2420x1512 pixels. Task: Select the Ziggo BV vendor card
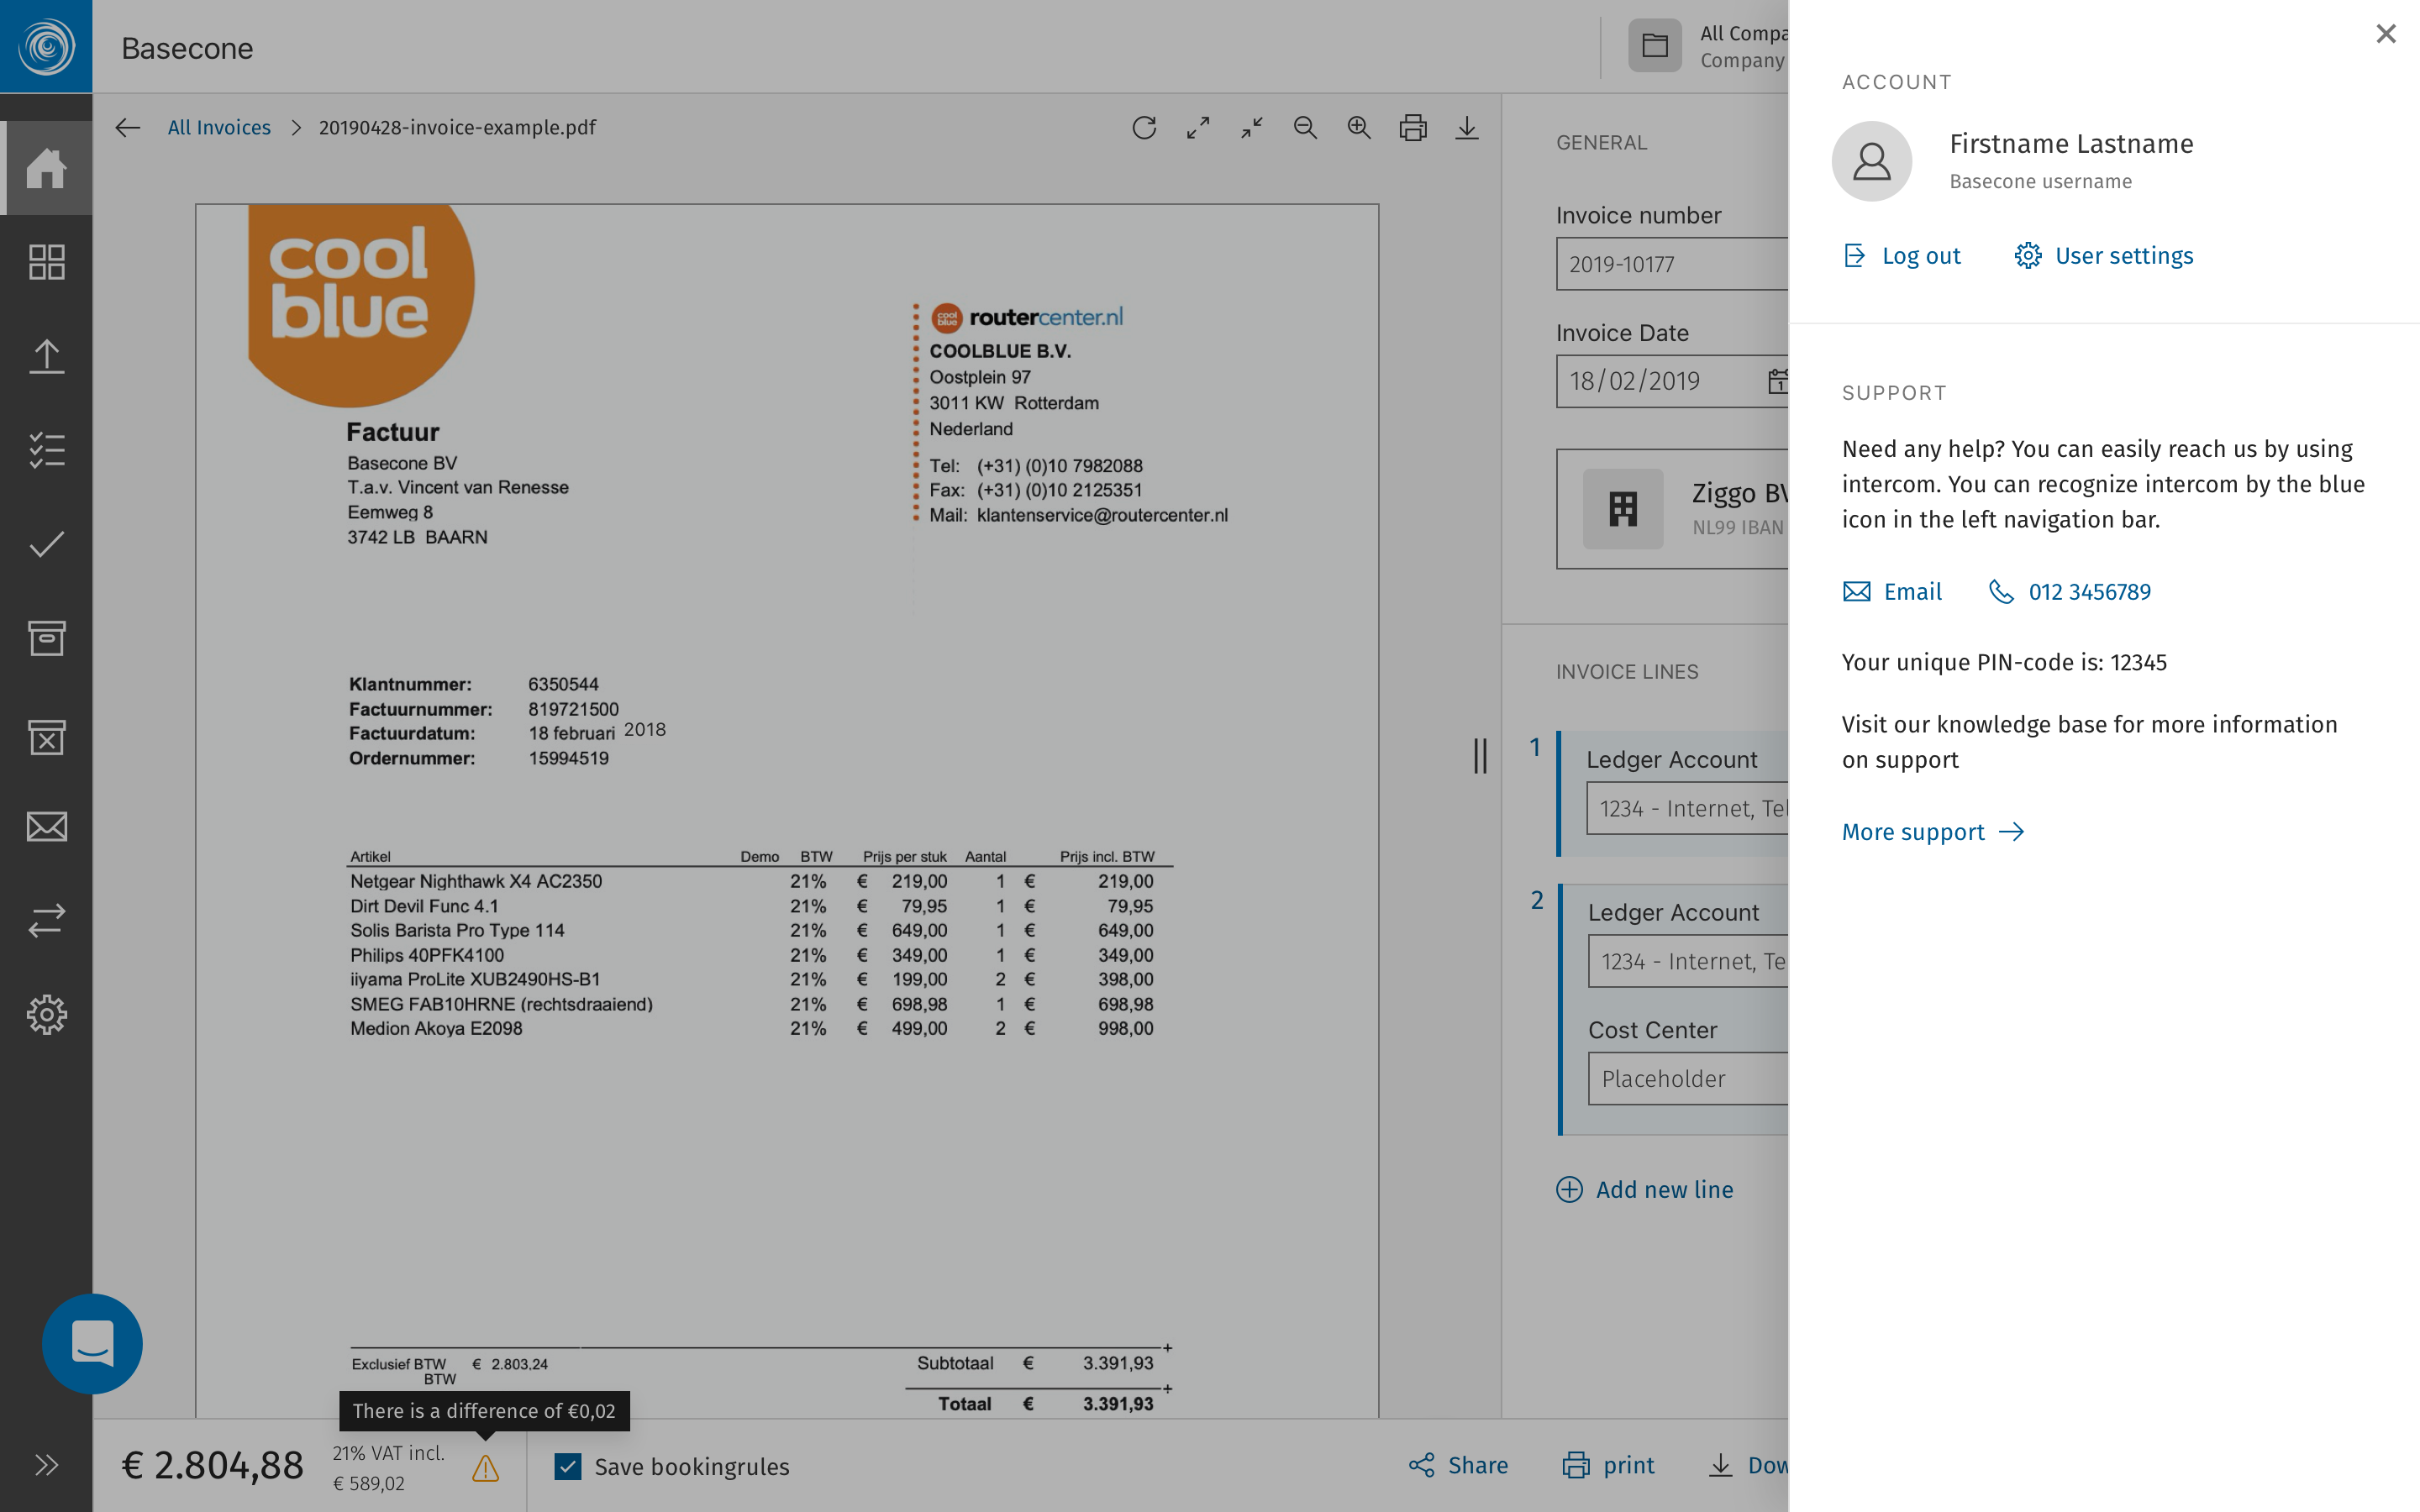[x=1672, y=509]
